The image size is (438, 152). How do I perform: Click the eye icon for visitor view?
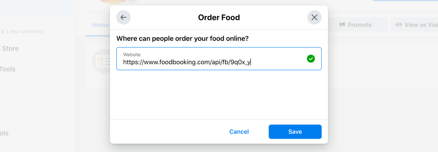tap(399, 25)
